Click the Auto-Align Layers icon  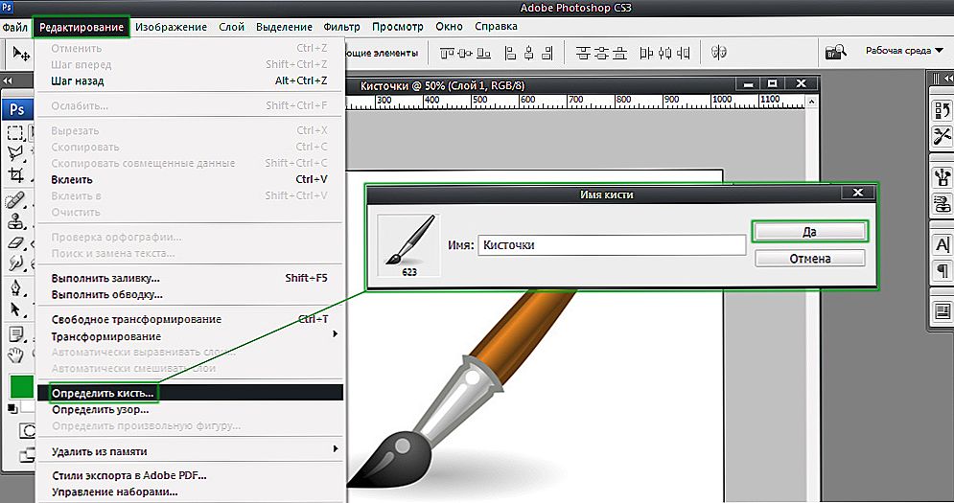[x=718, y=53]
